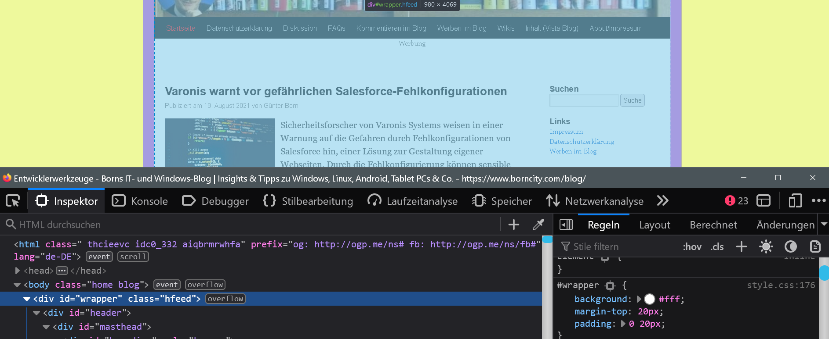Click the Firefox logo in the DevTools title bar

(7, 178)
